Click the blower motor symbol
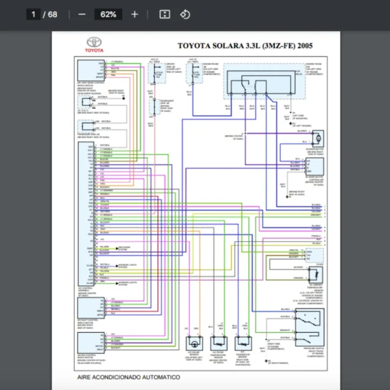 pyautogui.click(x=318, y=138)
